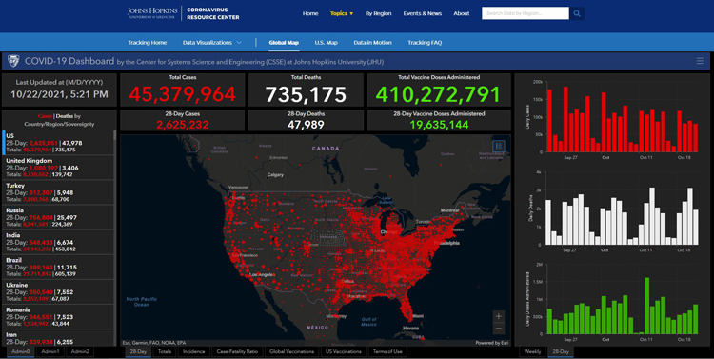Zoom out with the map minus button
714x359 pixels.
pyautogui.click(x=499, y=328)
